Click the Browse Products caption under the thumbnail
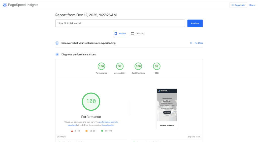This screenshot has width=258, height=142. pyautogui.click(x=167, y=125)
